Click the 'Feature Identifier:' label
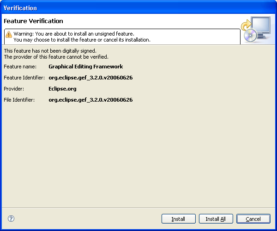This screenshot has height=231, width=277. 24,78
